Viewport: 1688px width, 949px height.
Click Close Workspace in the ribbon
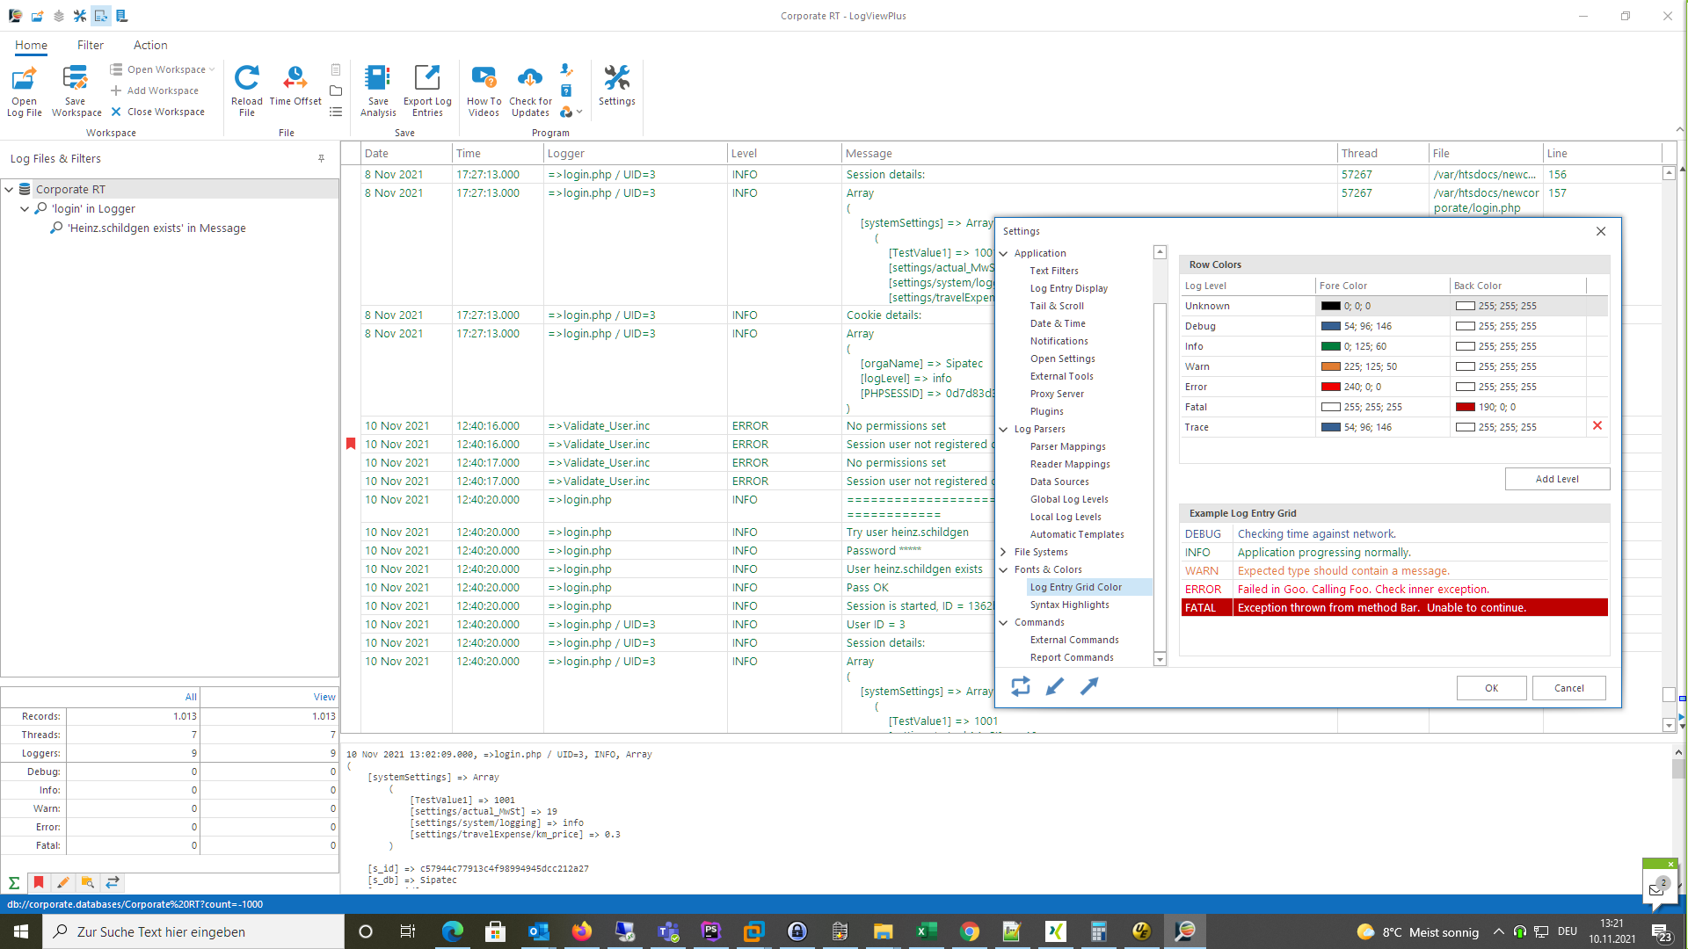pos(157,112)
